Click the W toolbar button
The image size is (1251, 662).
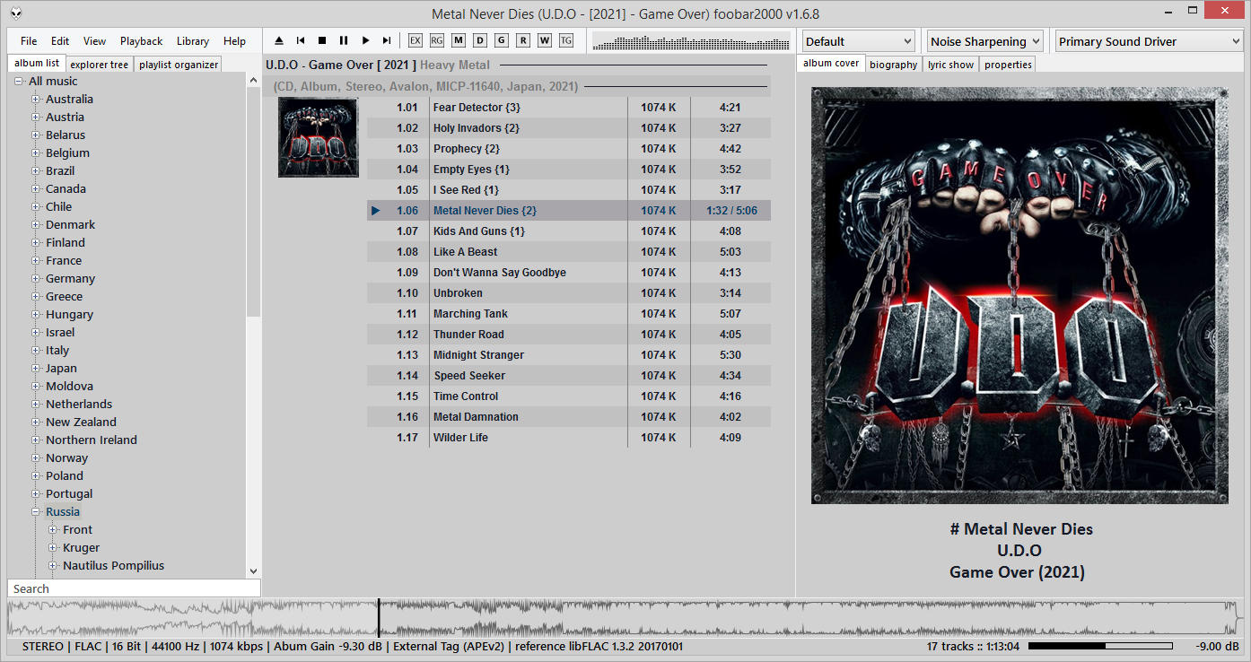click(x=545, y=40)
